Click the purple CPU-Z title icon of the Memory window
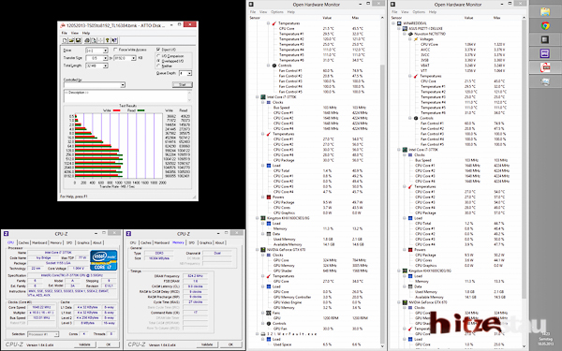The height and width of the screenshot is (351, 562). [x=128, y=233]
